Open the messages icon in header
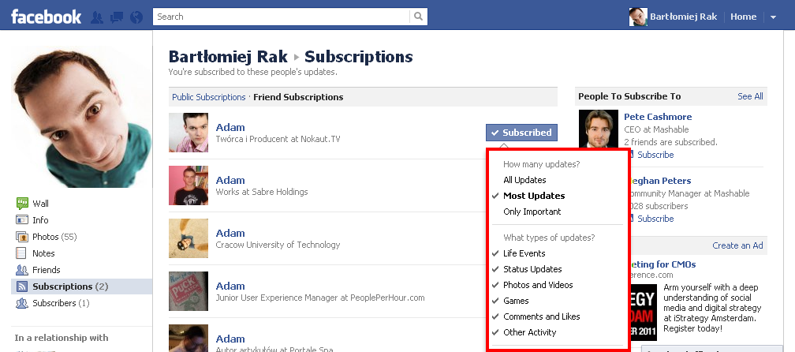Viewport: 795px width, 352px height. click(117, 17)
